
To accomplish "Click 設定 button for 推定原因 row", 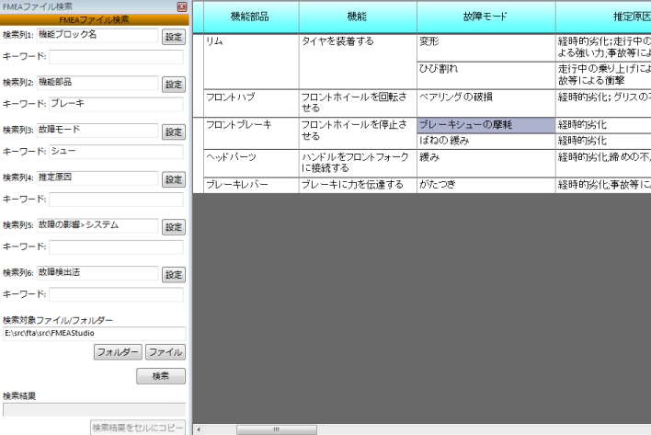I will click(173, 179).
